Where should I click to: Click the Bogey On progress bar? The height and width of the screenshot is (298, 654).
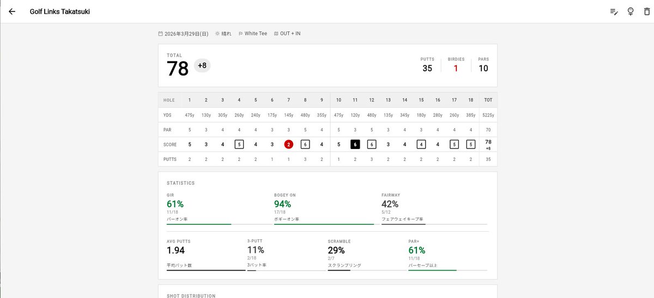click(x=326, y=224)
